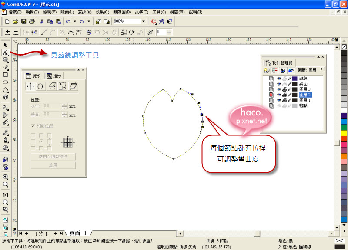Viewport: 348px width, 250px height.
Task: Click the Paste icon
Action: tap(58, 21)
